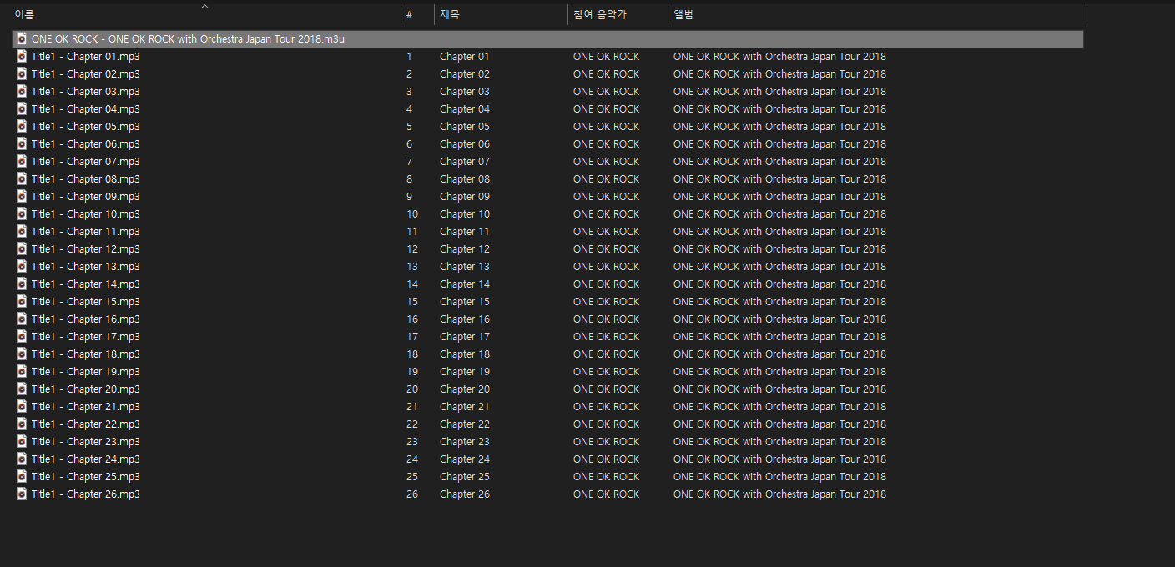Click icon of Title1 - Chapter 06.mp3

[x=22, y=144]
